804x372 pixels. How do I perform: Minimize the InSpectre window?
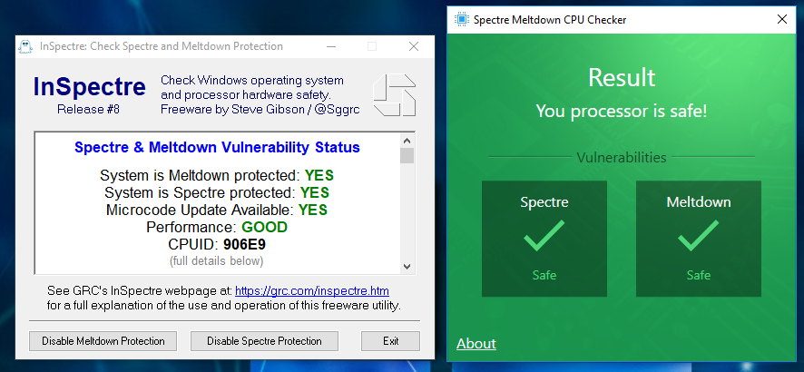point(330,46)
